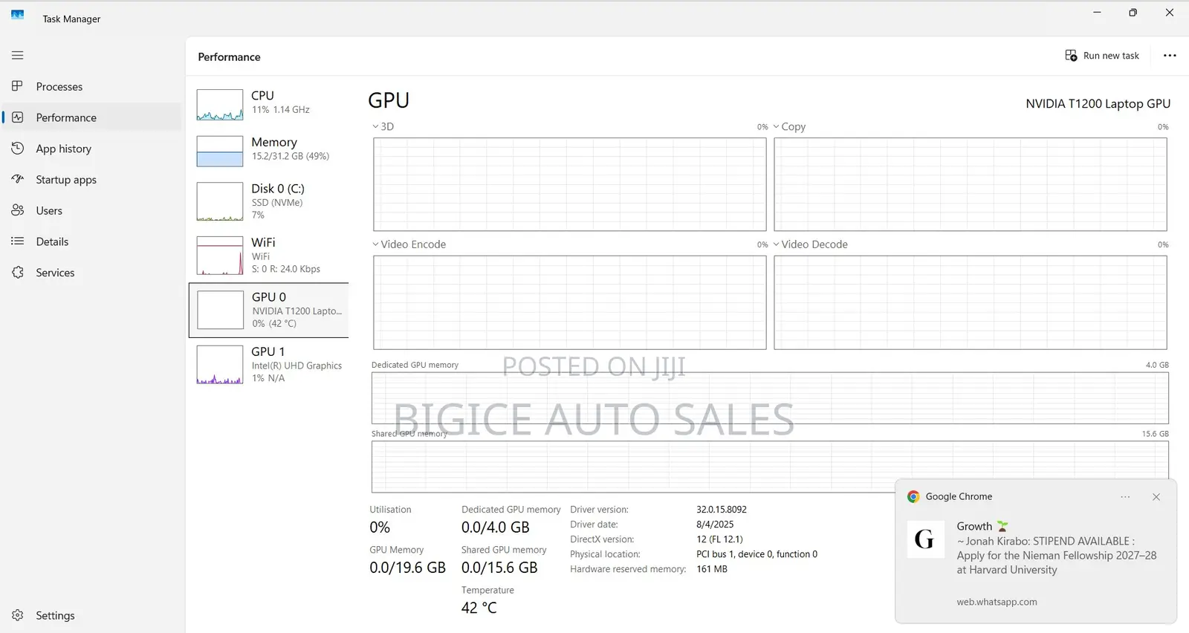Click the 42 °C temperature reading
Viewport: 1189px width, 633px height.
point(479,608)
